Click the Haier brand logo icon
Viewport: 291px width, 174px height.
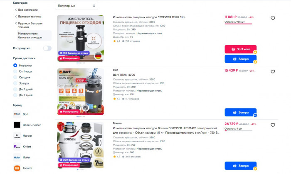coord(17,157)
